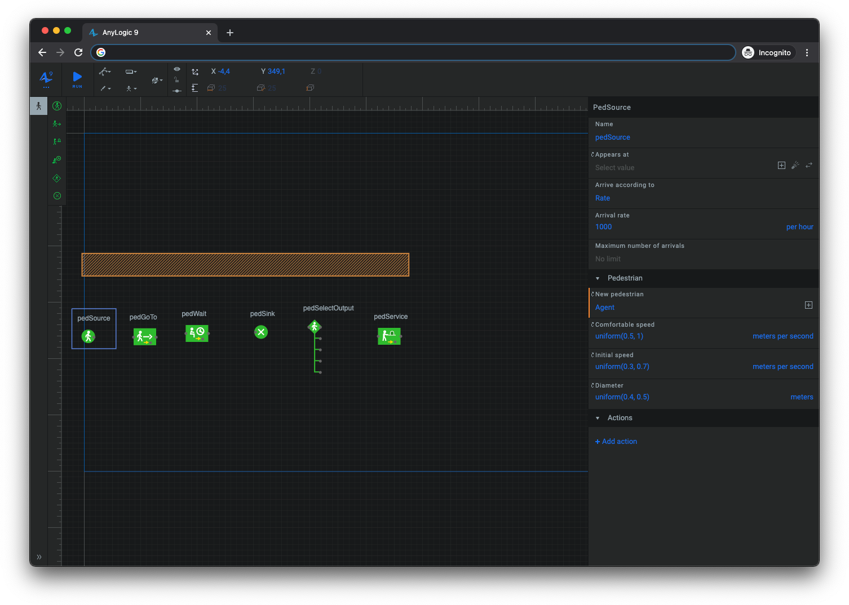Toggle Diameter static/dynamic switch
The width and height of the screenshot is (849, 605).
pyautogui.click(x=592, y=385)
